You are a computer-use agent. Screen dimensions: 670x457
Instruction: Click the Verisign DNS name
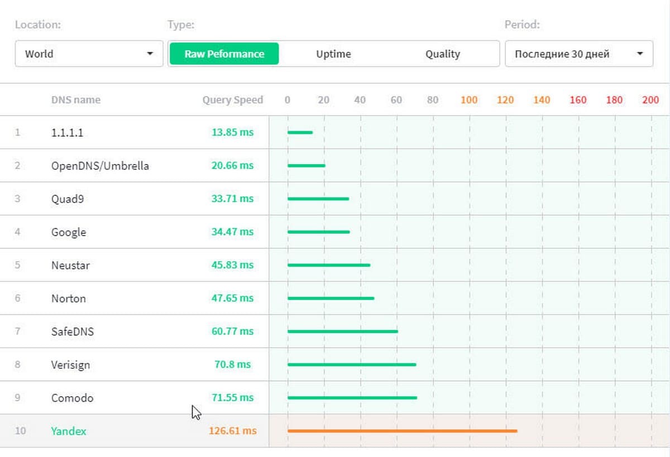pos(70,365)
